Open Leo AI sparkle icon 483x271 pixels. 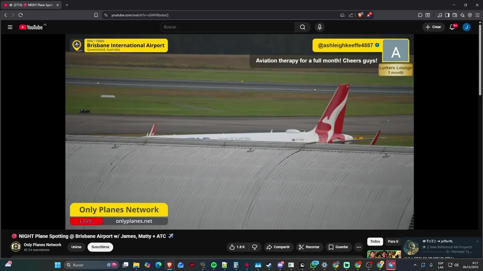click(x=462, y=15)
